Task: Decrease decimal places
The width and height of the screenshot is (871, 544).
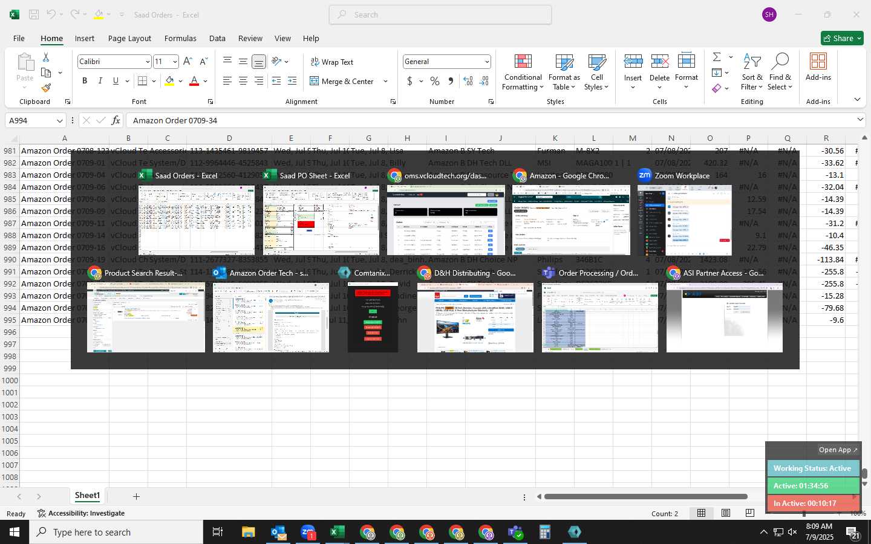Action: coord(484,81)
